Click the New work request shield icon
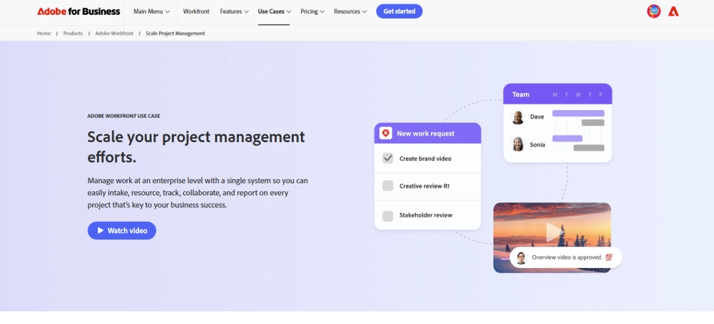The image size is (714, 324). [x=385, y=133]
